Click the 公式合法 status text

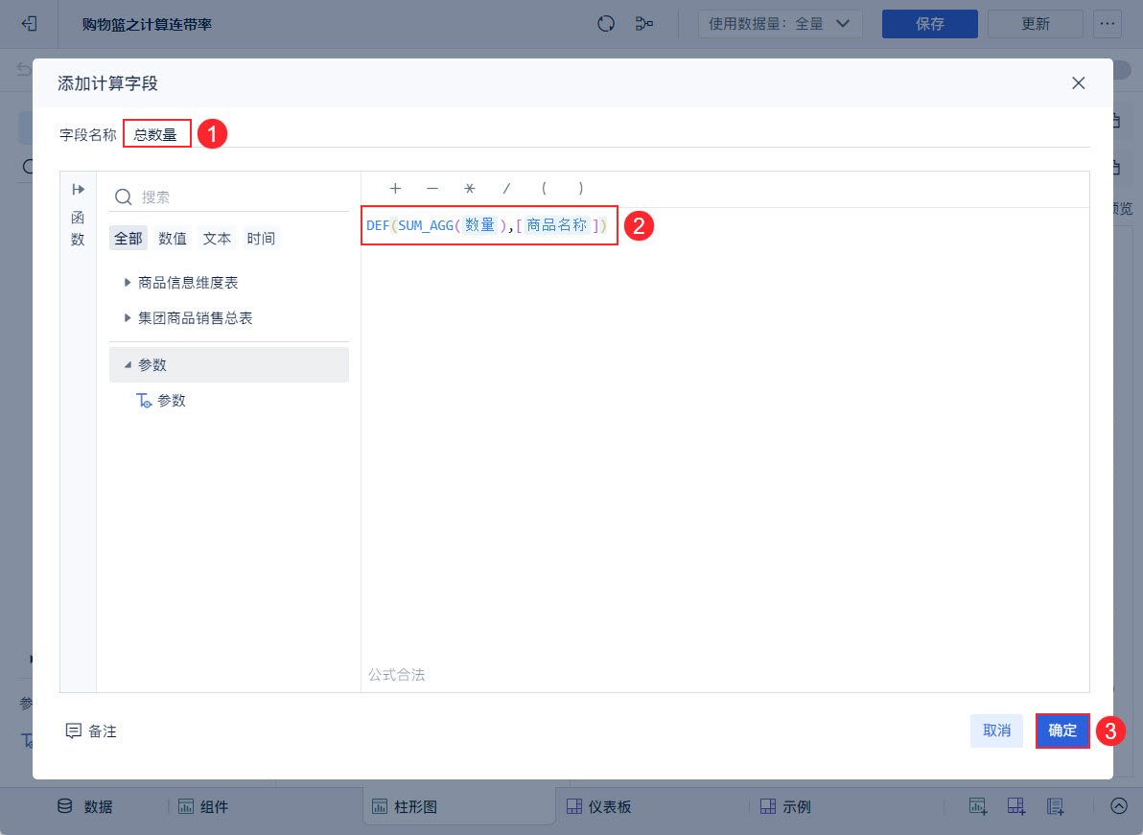(x=397, y=675)
